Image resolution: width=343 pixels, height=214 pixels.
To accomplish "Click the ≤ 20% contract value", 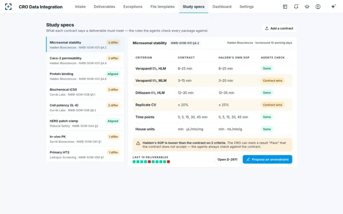I will 183,105.
